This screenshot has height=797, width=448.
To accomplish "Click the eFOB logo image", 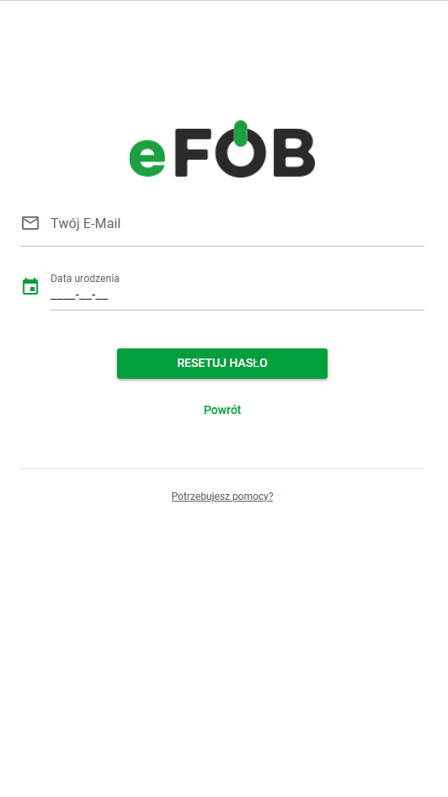I will 222,149.
